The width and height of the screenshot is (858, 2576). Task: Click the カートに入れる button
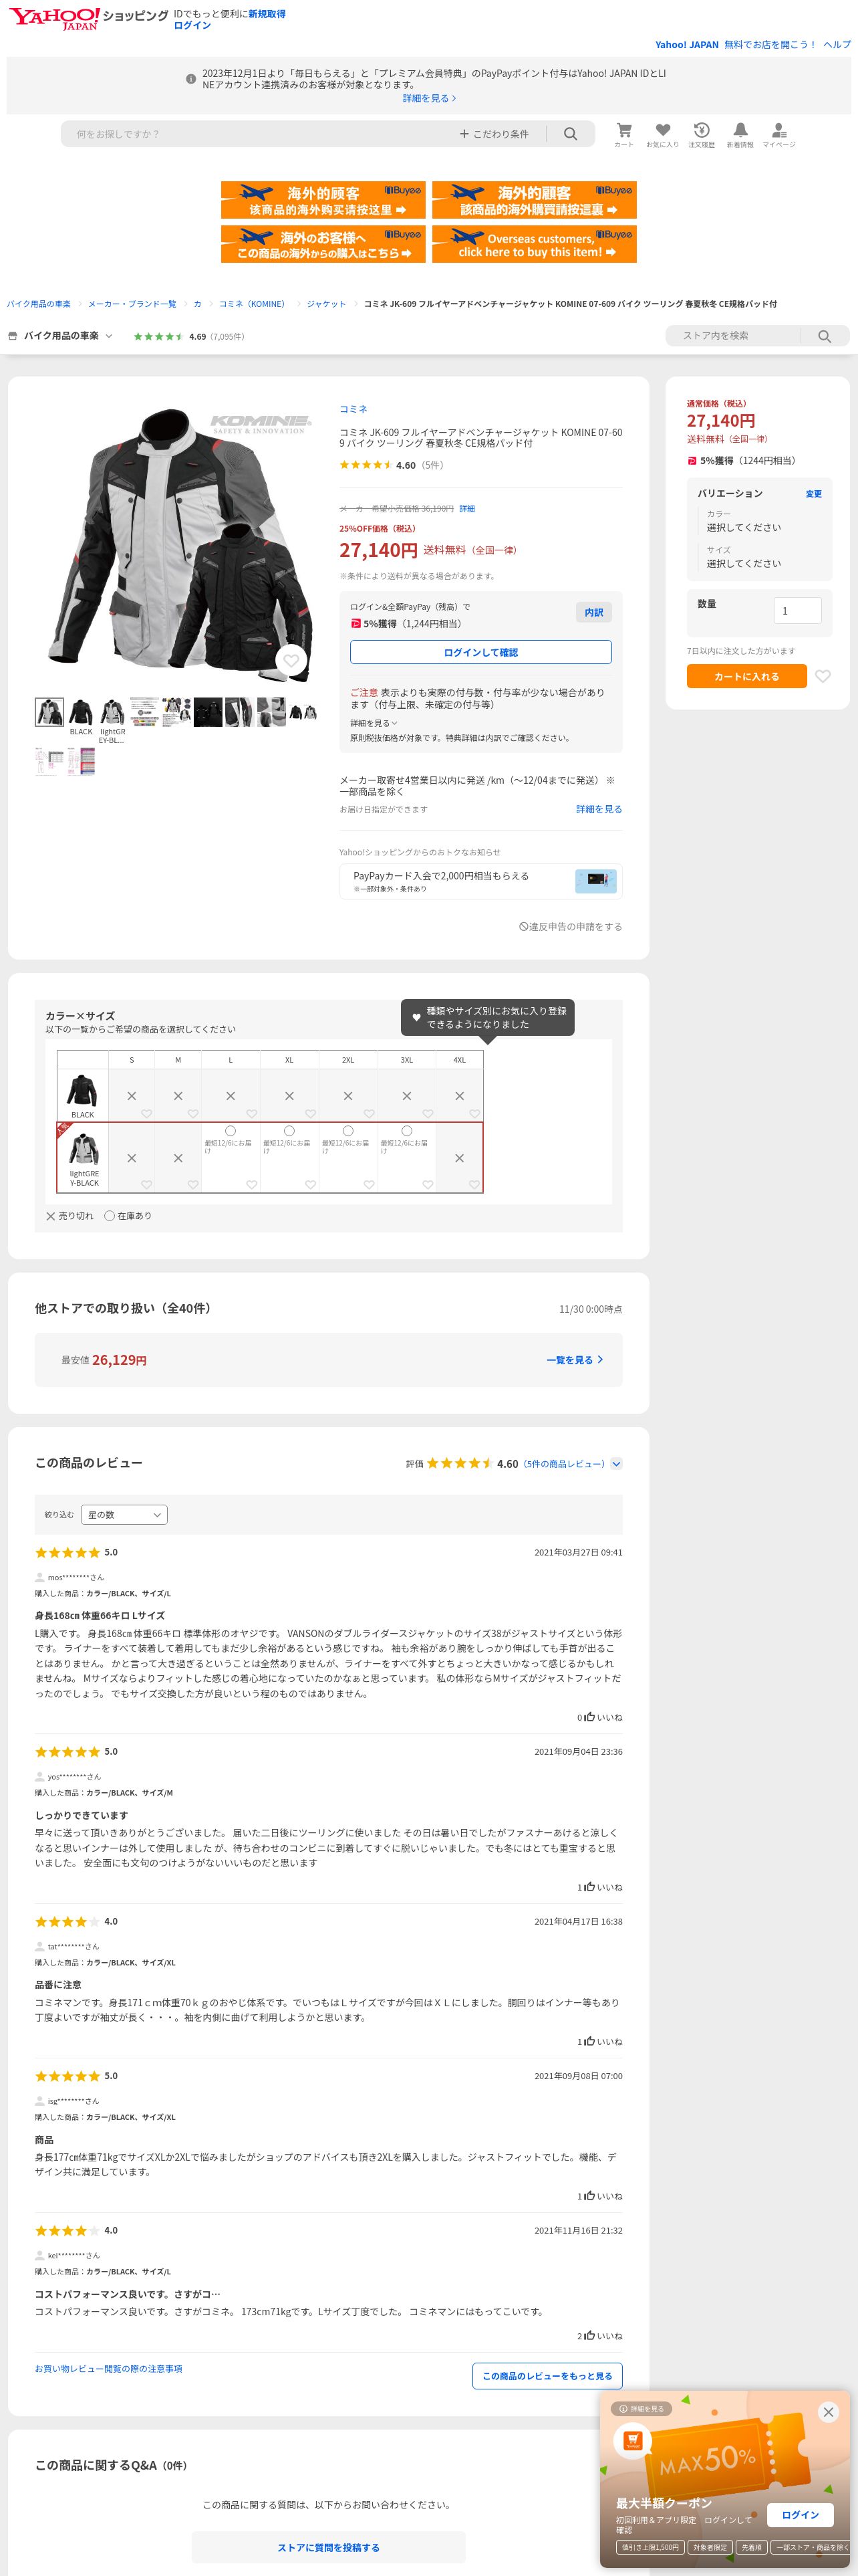[x=746, y=676]
